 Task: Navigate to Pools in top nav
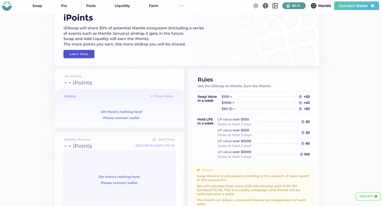tap(91, 6)
